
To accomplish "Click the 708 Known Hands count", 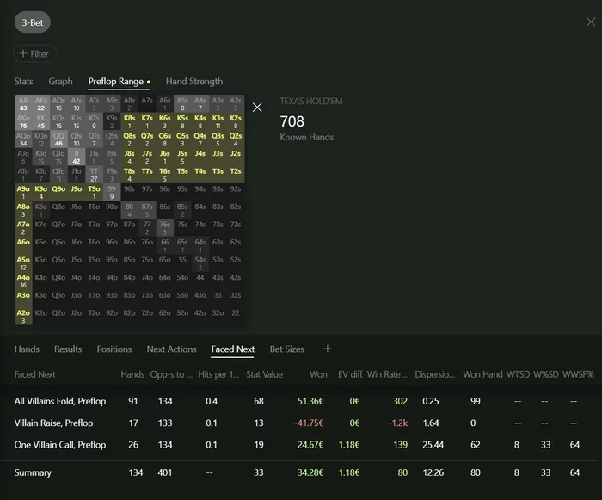I will 292,121.
